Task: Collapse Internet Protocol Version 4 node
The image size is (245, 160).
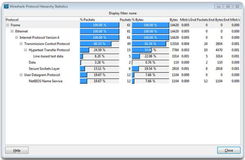Action: click(x=16, y=38)
